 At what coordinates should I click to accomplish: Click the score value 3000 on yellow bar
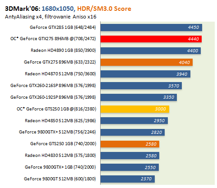(x=161, y=109)
